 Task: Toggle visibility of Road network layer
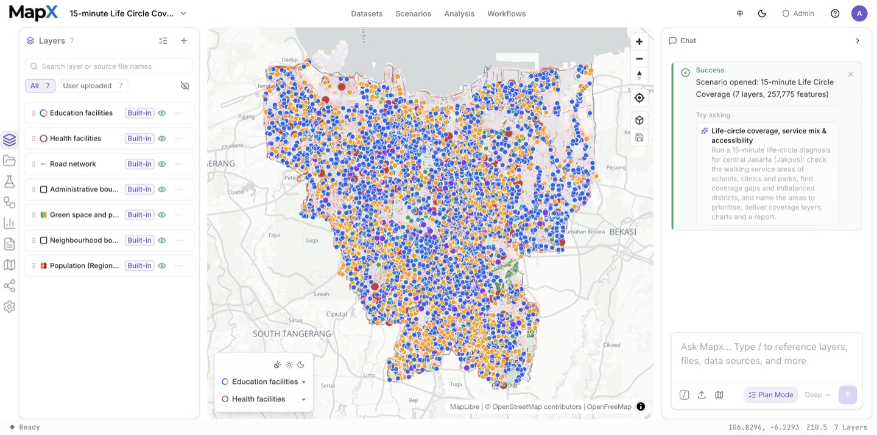162,164
